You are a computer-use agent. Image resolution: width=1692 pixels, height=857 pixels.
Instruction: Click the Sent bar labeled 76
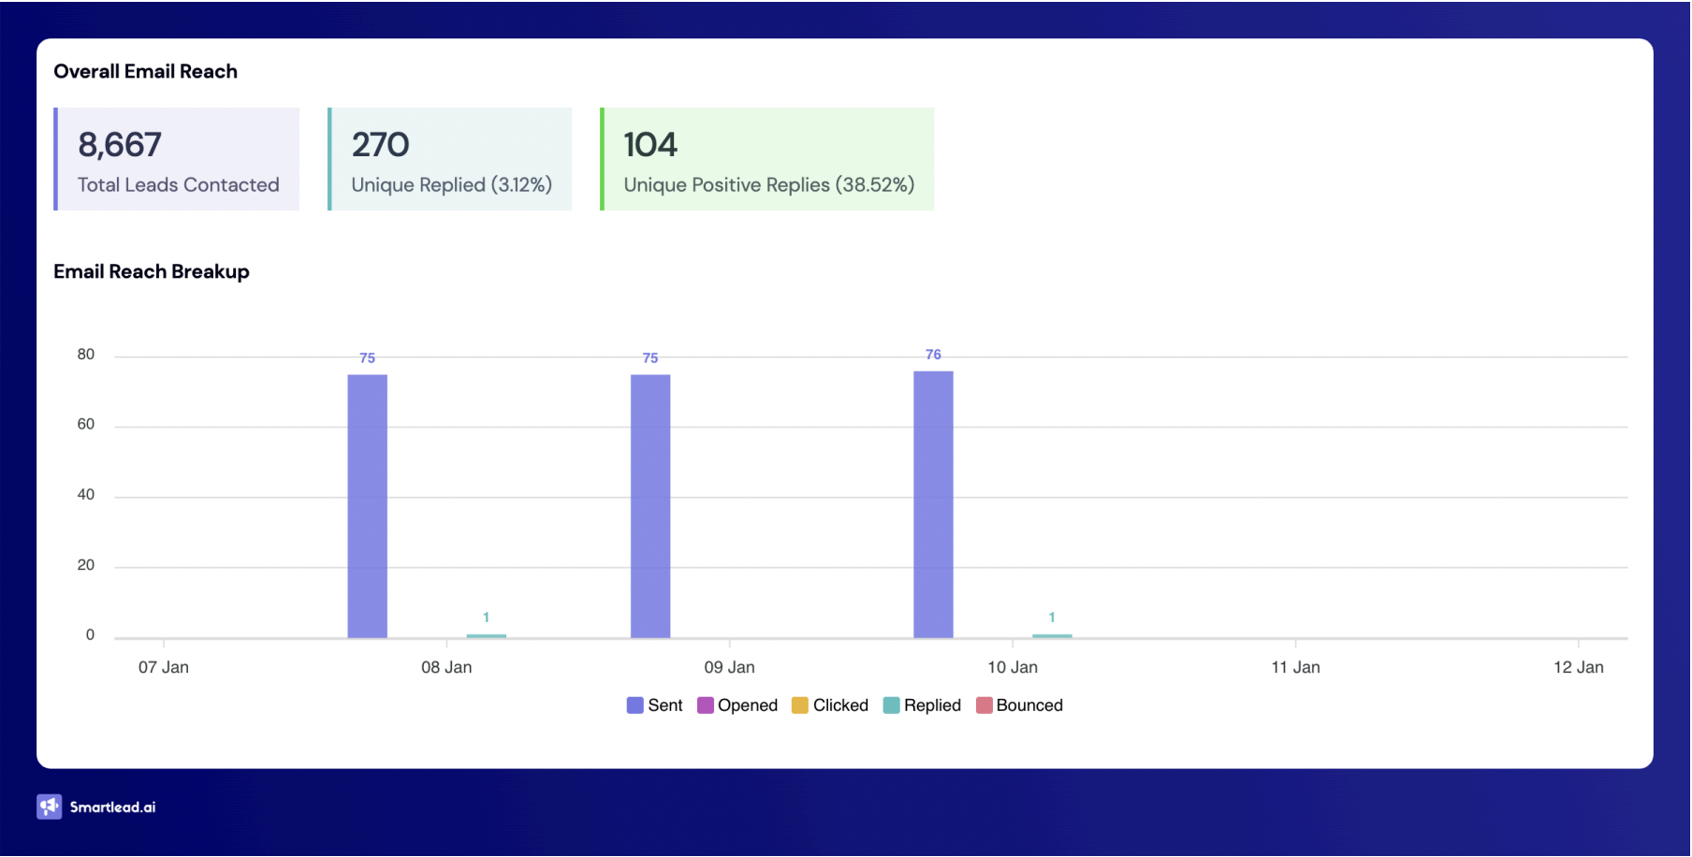pyautogui.click(x=933, y=505)
